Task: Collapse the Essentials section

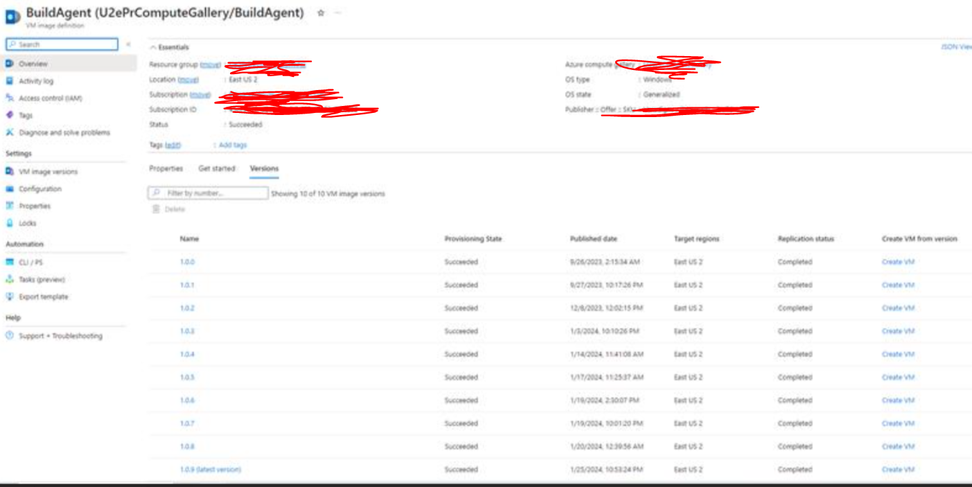Action: [x=170, y=47]
